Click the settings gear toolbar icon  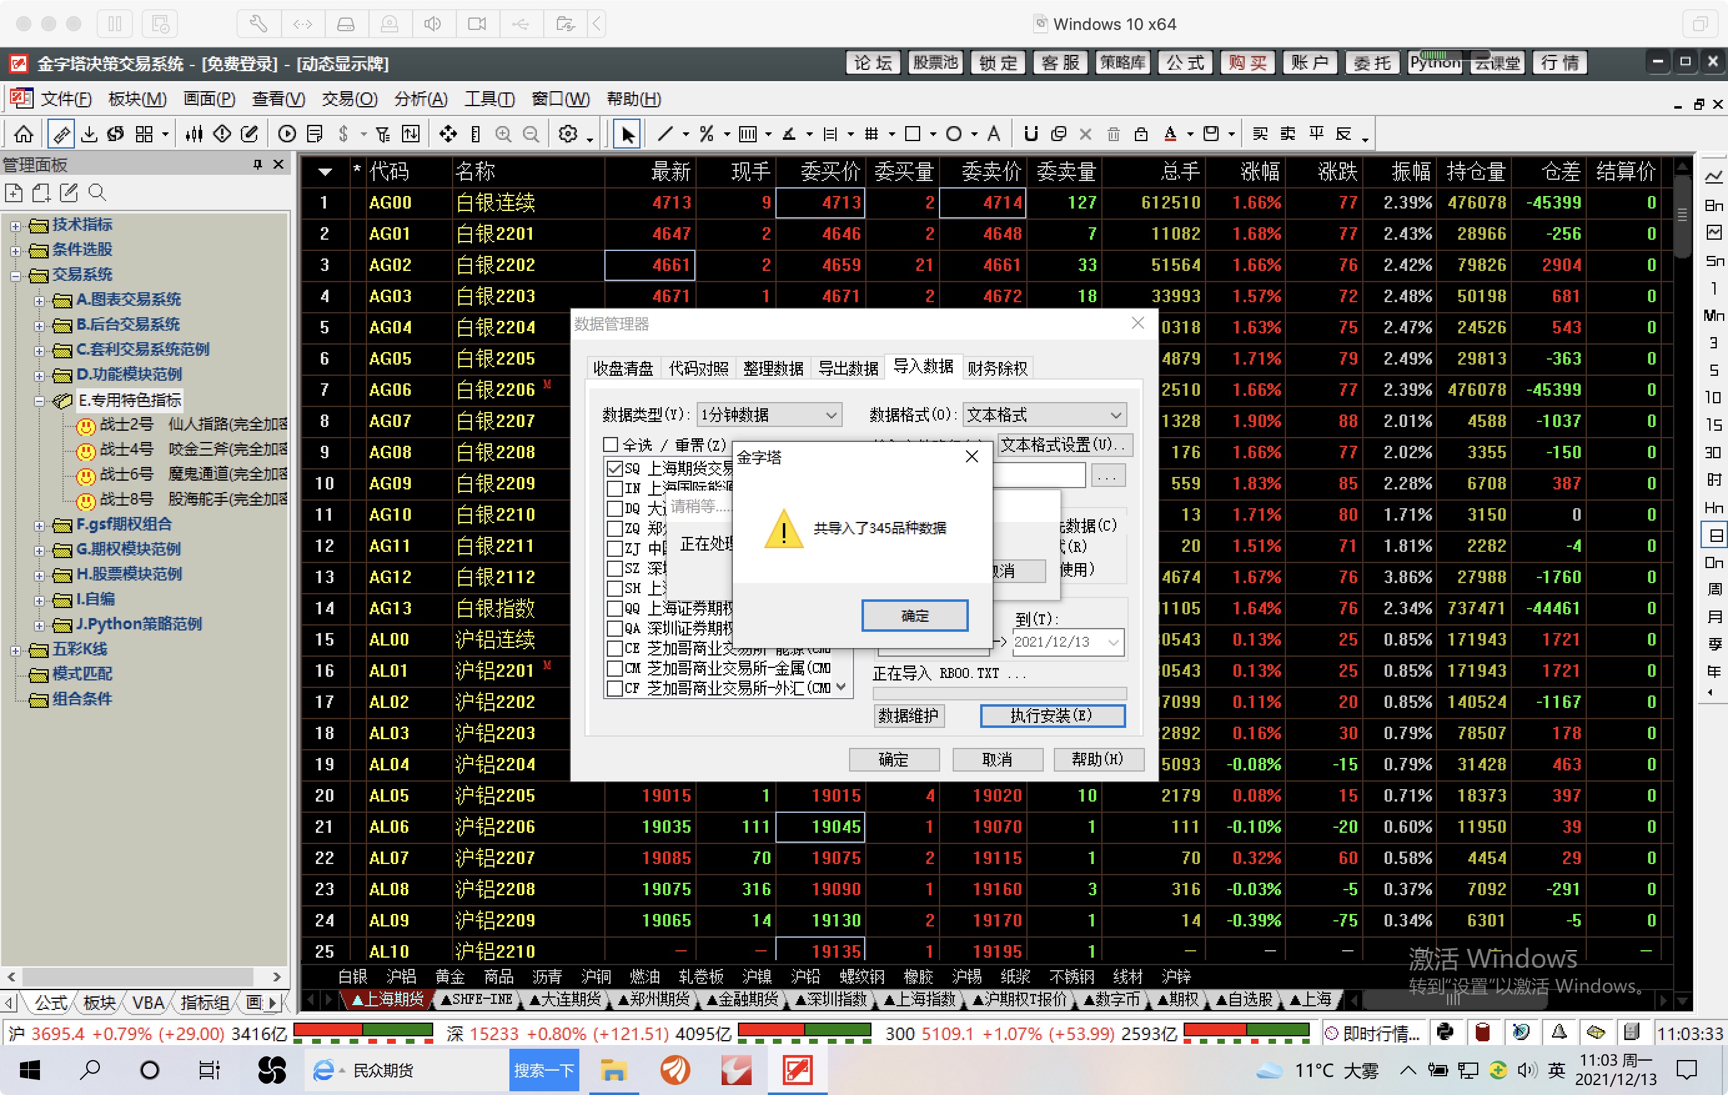point(568,134)
